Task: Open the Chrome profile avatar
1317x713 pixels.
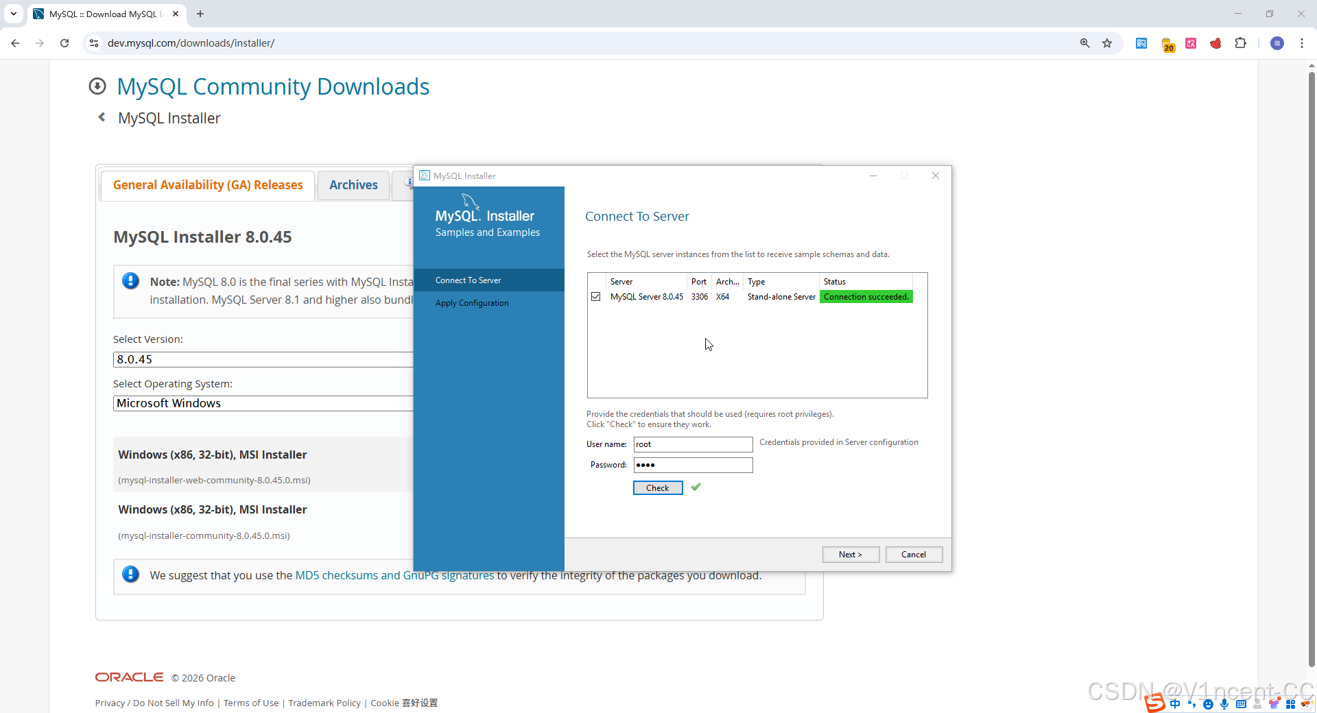Action: click(1277, 43)
